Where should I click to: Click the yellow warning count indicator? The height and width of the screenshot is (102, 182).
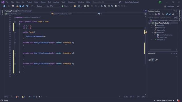tap(23, 97)
